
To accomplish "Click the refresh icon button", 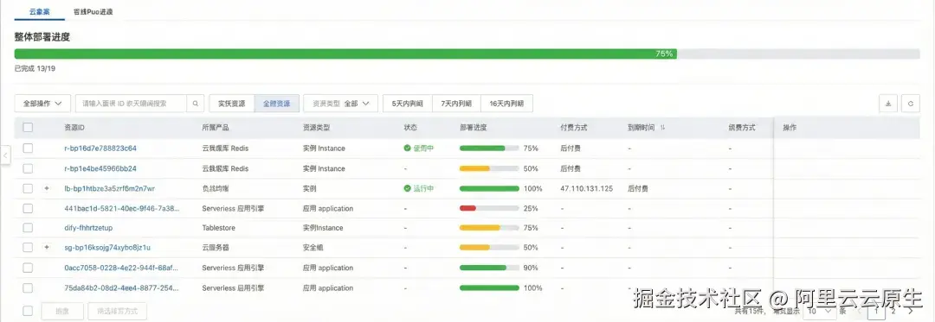I will pos(911,104).
